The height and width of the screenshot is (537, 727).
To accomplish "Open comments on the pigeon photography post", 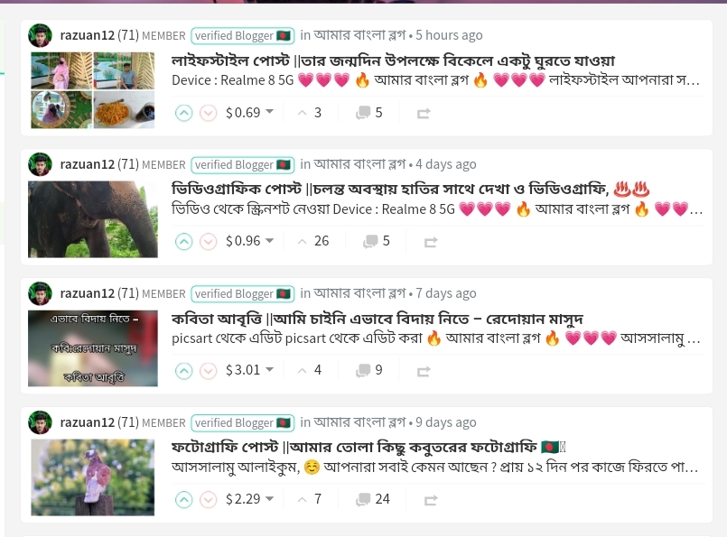I will tap(372, 499).
